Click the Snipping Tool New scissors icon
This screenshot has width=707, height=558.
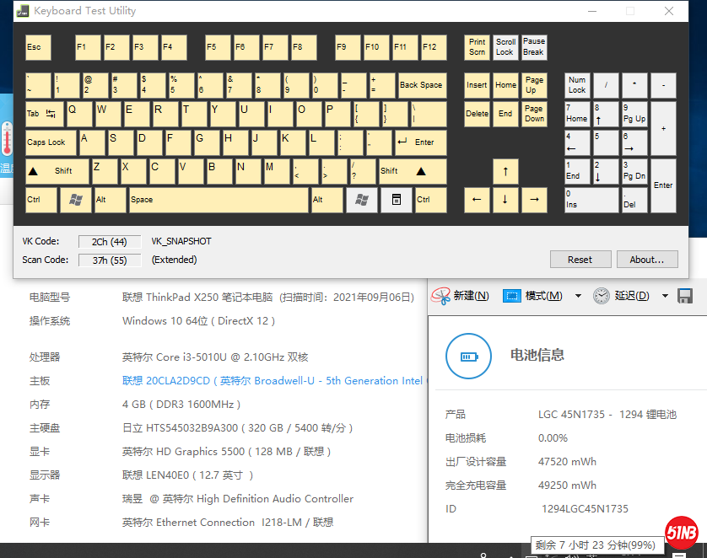[440, 296]
